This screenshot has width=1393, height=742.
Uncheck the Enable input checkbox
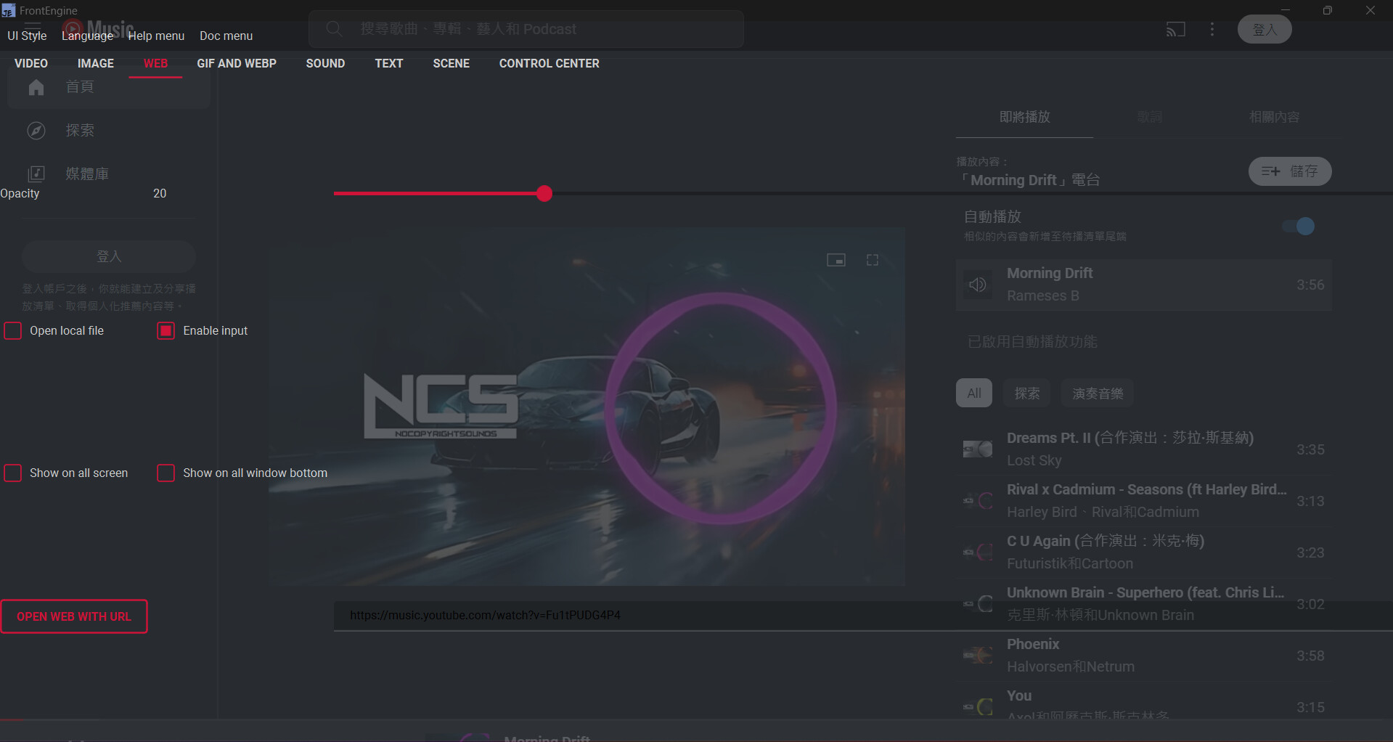click(166, 330)
